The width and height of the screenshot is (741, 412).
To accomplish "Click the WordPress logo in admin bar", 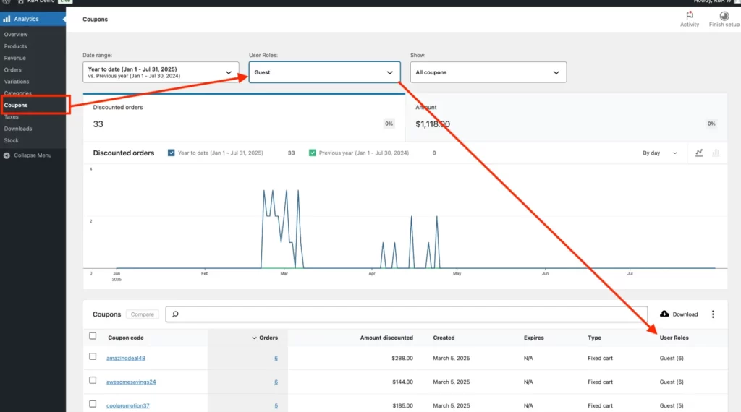I will (6, 2).
